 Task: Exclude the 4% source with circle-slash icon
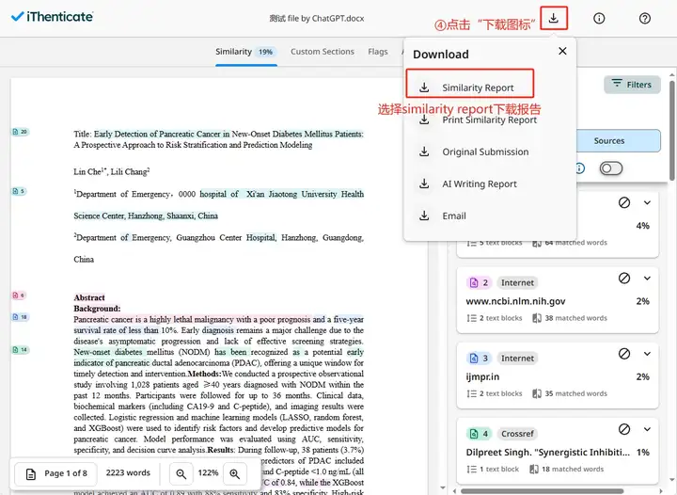click(624, 202)
